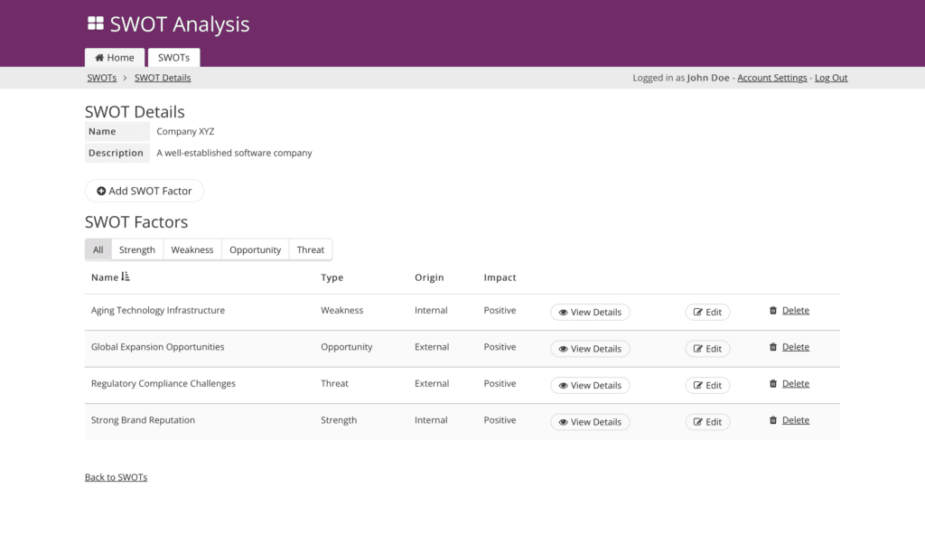The image size is (925, 544).
Task: Filter factors by Strength
Action: (x=137, y=250)
